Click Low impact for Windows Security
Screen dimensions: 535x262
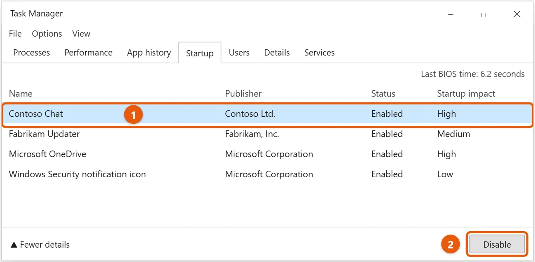click(445, 174)
